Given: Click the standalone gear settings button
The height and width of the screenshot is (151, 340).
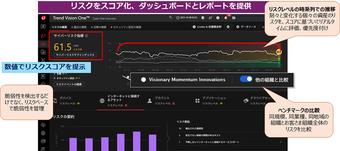Looking at the screenshot, I should click(x=228, y=27).
